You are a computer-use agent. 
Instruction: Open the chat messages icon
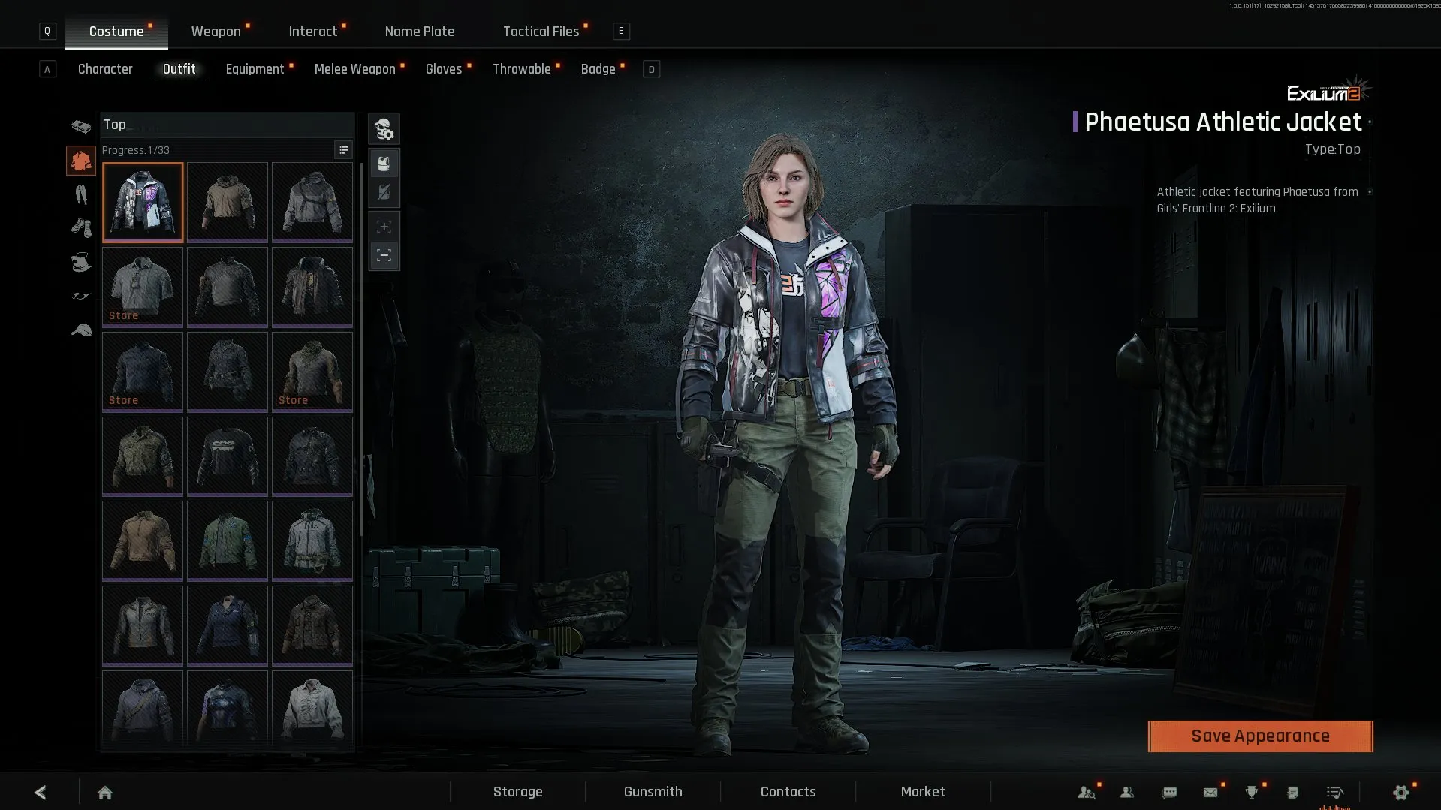pos(1169,792)
